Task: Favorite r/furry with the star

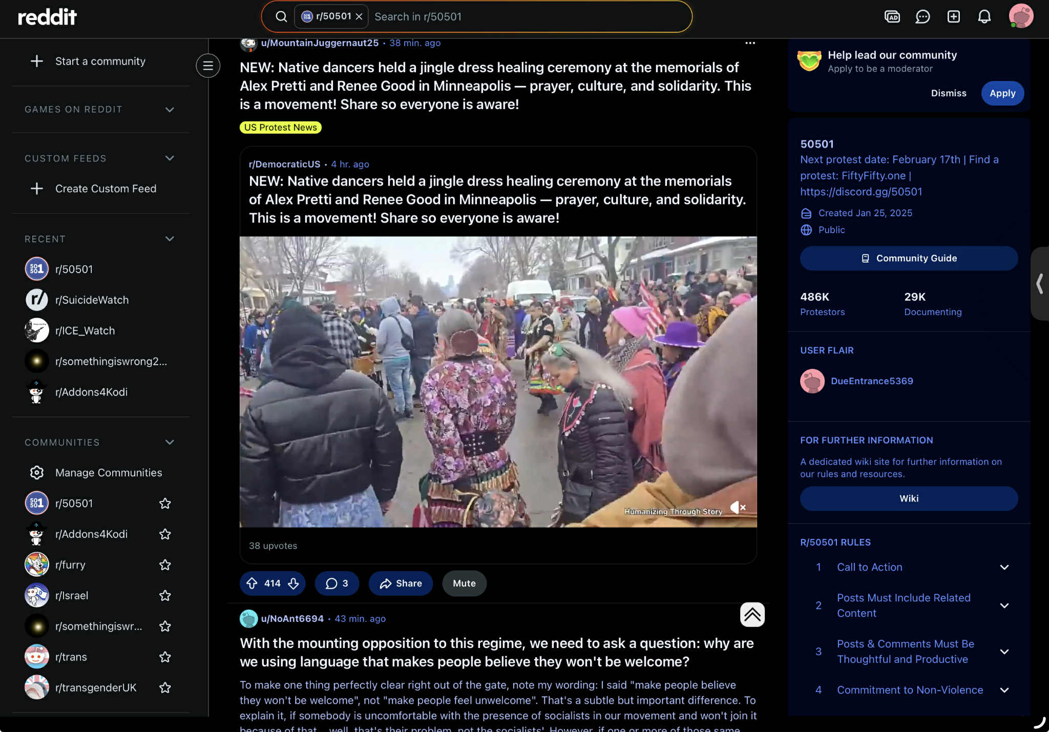Action: pyautogui.click(x=165, y=565)
